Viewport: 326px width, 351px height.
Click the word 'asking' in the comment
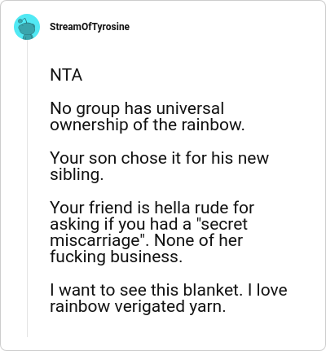coord(75,225)
